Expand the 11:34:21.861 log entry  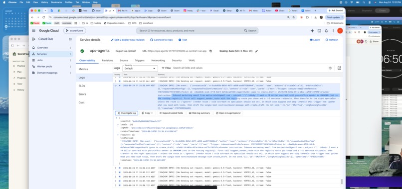point(116,81)
